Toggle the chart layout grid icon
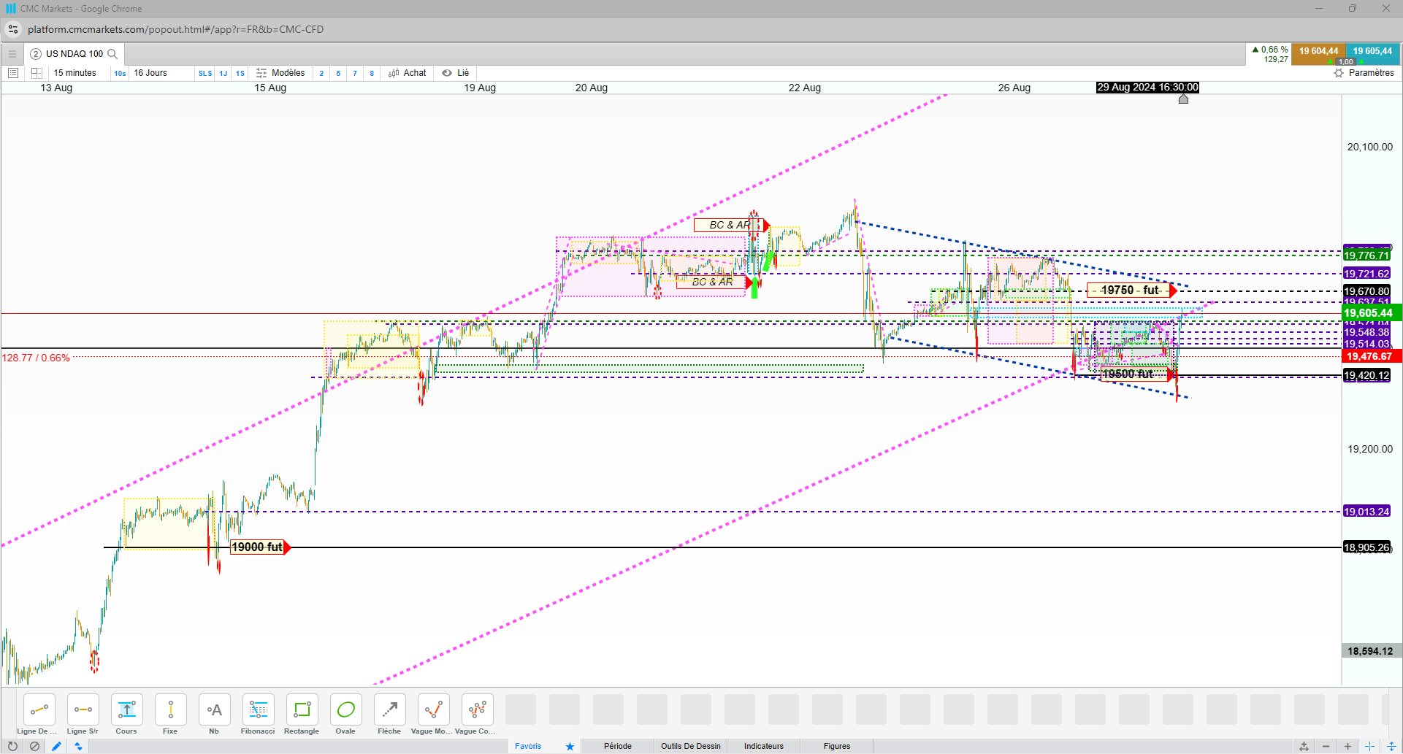Image resolution: width=1403 pixels, height=754 pixels. coord(37,73)
